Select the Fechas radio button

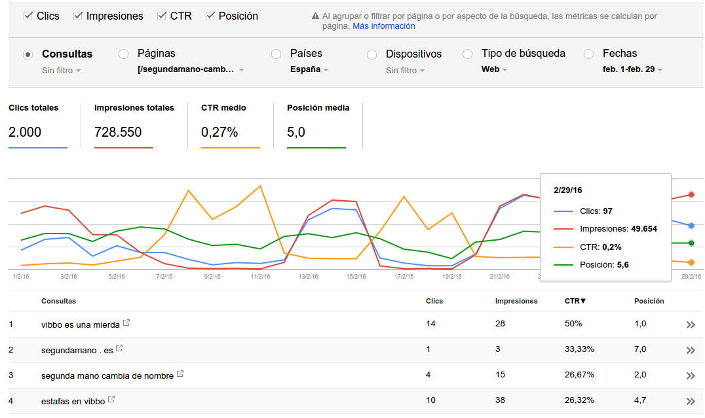588,54
